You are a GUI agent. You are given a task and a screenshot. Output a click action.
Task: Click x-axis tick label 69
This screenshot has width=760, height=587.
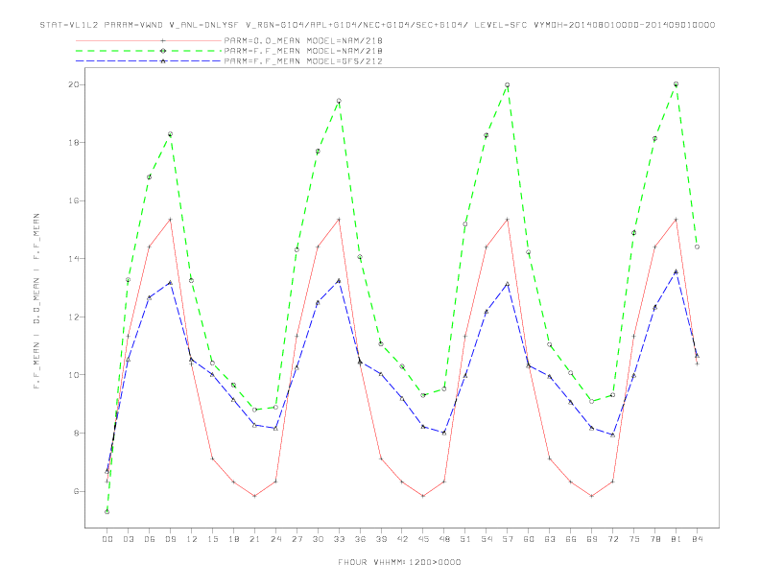[x=592, y=539]
